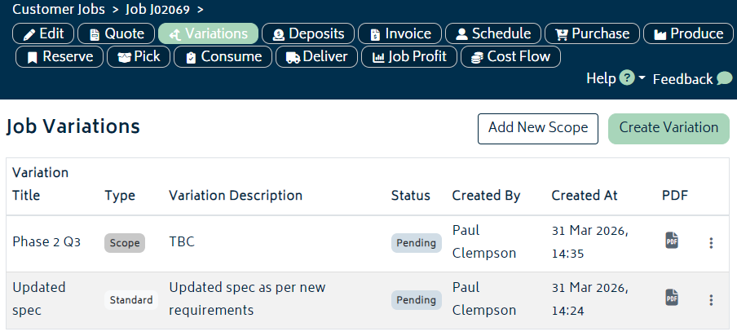
Task: Open three-dot menu for Phase 2 Q3
Action: [x=711, y=243]
